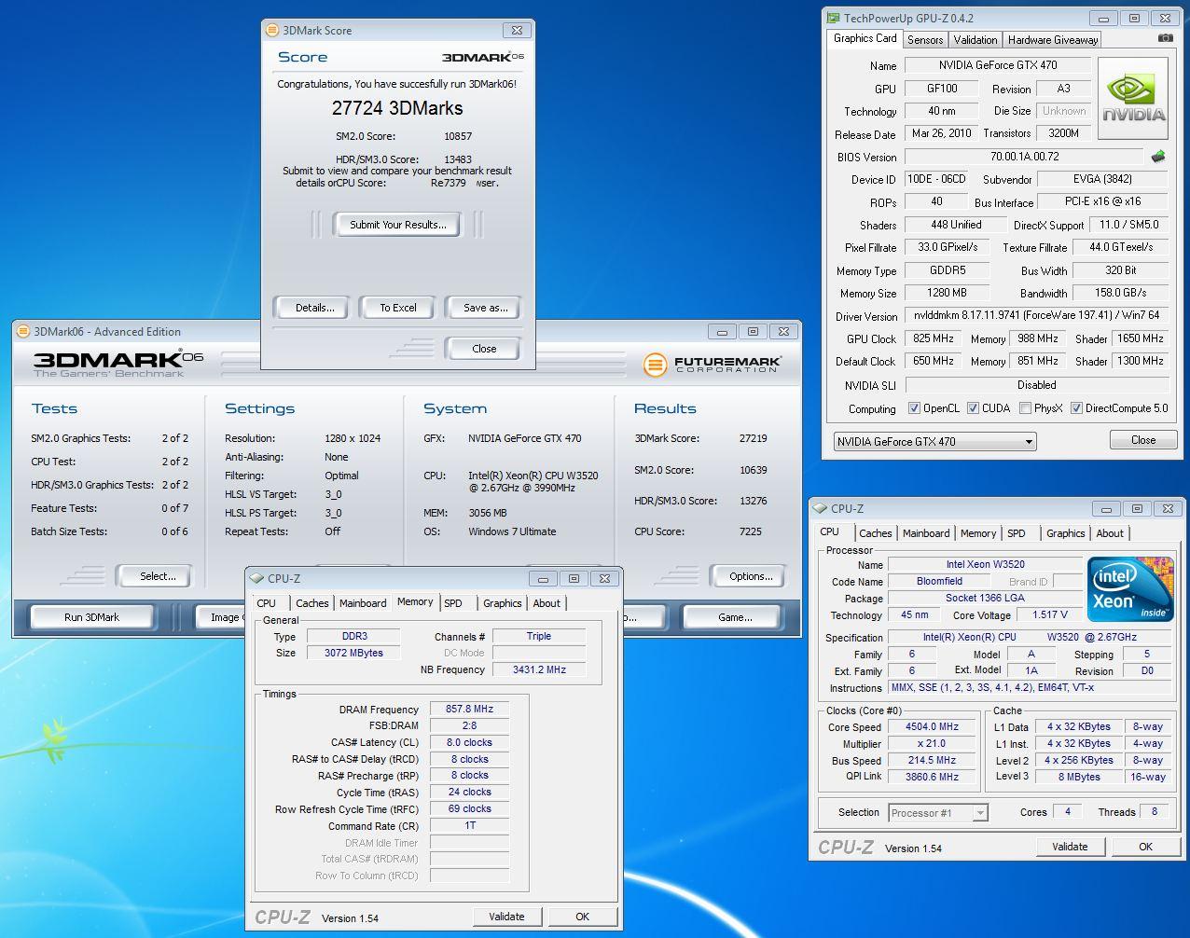
Task: Toggle the DirectCompute 5.0 checkbox
Action: 1076,408
